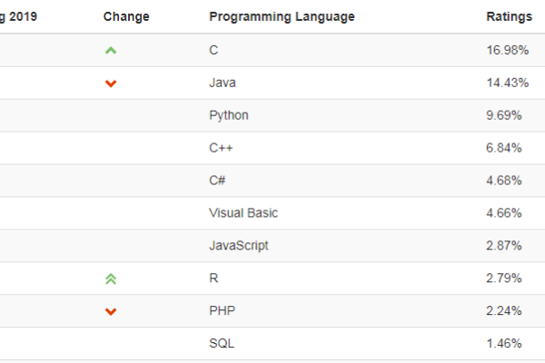The height and width of the screenshot is (363, 545).
Task: Click the red down arrow beside Java
Action: tap(111, 83)
